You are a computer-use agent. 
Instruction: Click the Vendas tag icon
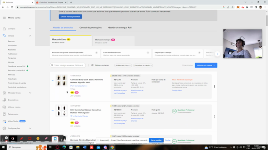coord(4,36)
